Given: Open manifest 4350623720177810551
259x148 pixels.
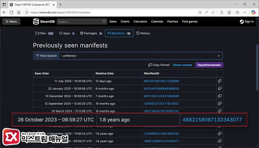Looking at the screenshot, I should (x=162, y=104).
